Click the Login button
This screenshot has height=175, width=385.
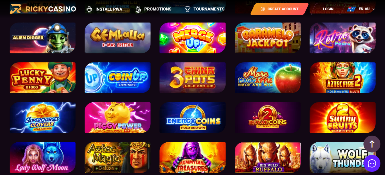[x=328, y=9]
